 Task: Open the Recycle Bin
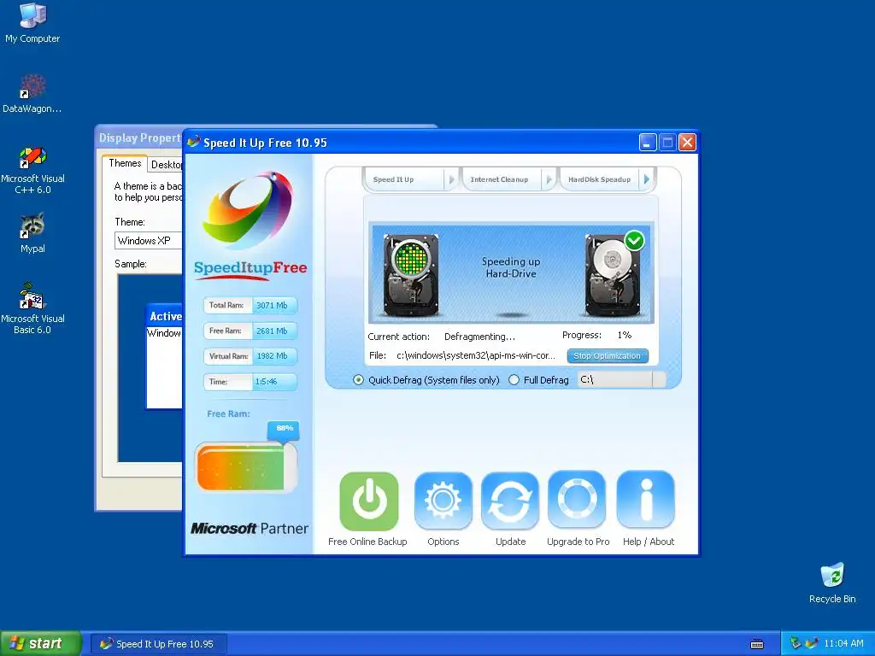click(832, 583)
